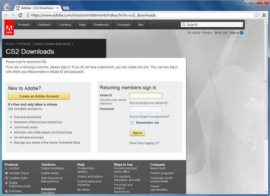Open the My cart link
Image resolution: width=270 pixels, height=196 pixels.
pos(221,33)
